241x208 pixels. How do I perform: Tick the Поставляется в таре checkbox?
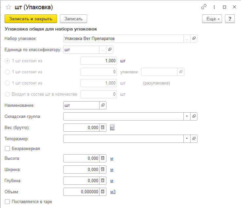(x=8, y=202)
